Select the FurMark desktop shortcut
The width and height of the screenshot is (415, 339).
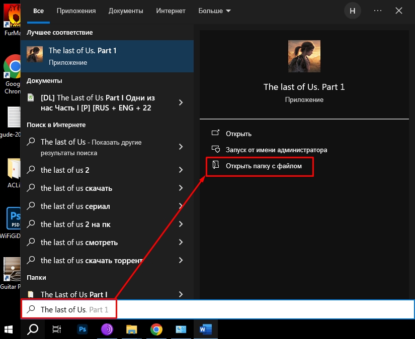click(x=12, y=20)
